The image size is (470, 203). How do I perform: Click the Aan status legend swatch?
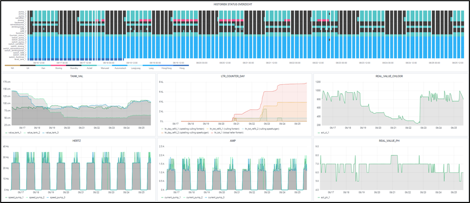[43, 65]
